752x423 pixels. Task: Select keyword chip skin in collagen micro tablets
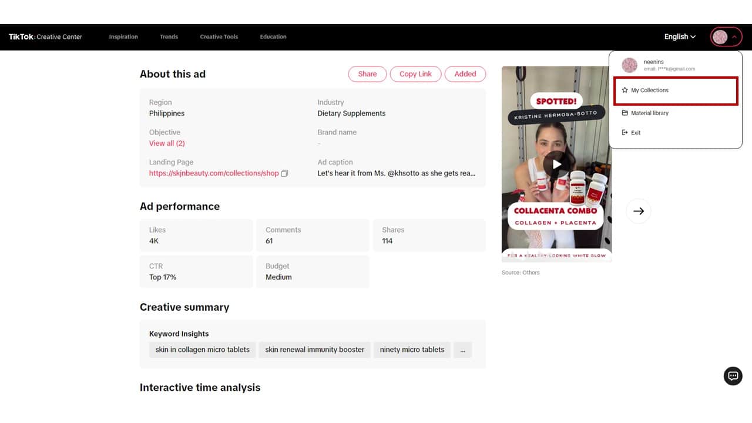(x=202, y=350)
